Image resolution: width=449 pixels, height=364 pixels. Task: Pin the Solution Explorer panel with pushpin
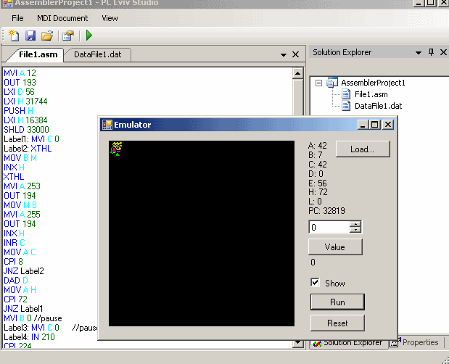(431, 53)
